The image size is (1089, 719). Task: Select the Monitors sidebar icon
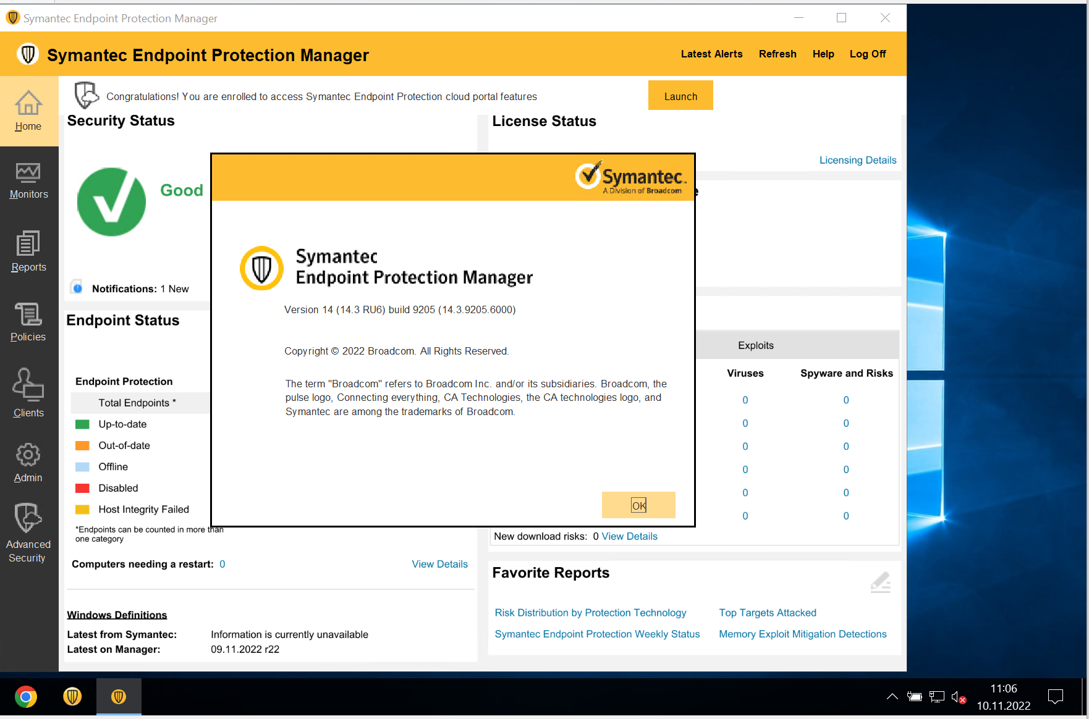click(28, 180)
